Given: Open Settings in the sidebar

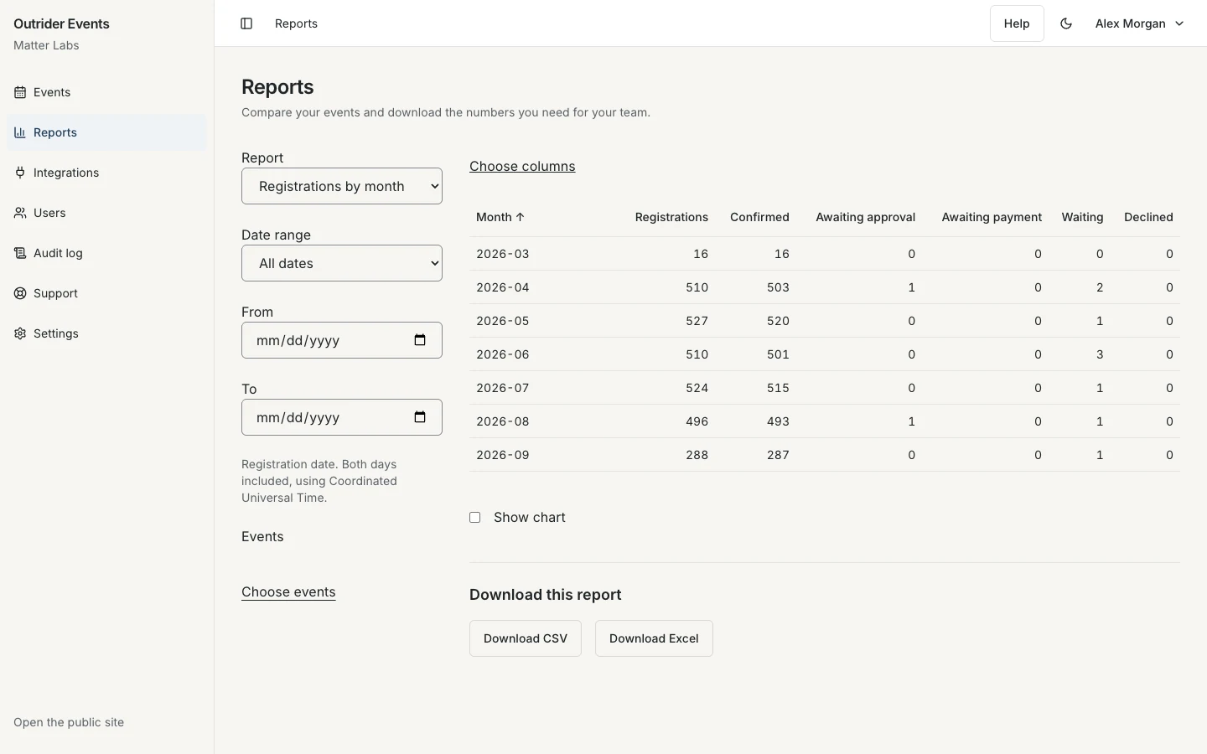Looking at the screenshot, I should [x=106, y=333].
